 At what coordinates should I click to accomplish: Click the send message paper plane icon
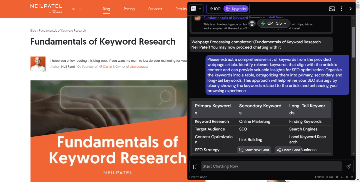click(348, 167)
